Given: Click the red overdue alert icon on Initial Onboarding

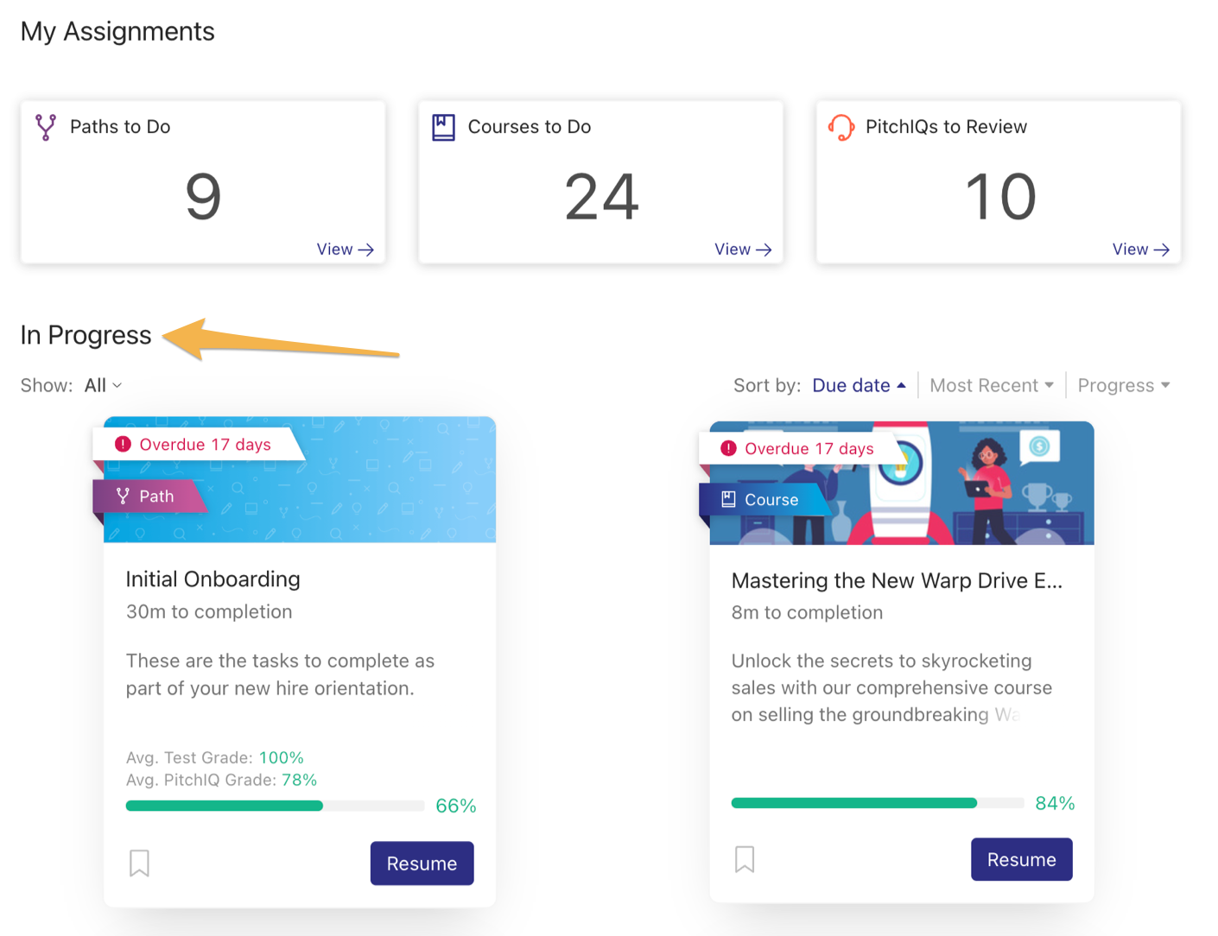Looking at the screenshot, I should click(123, 444).
